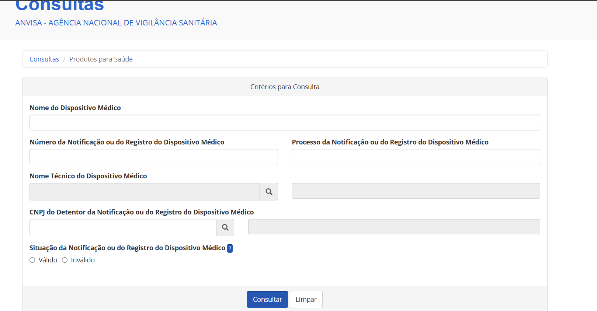This screenshot has height=311, width=597.
Task: Click the Nome Técnico search magnifier icon
Action: pyautogui.click(x=269, y=192)
